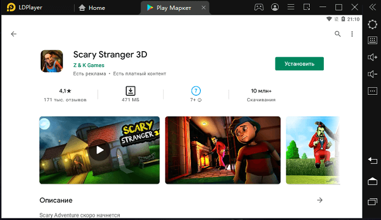Click the Описание heading
This screenshot has height=220, width=381.
56,200
